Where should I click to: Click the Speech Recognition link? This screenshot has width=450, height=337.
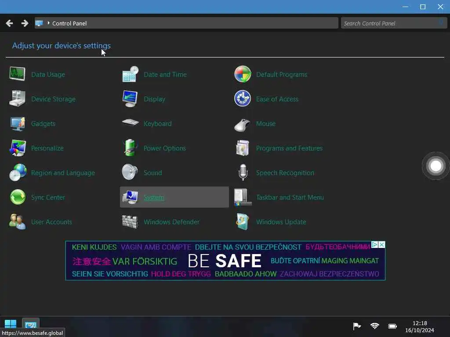(x=285, y=173)
